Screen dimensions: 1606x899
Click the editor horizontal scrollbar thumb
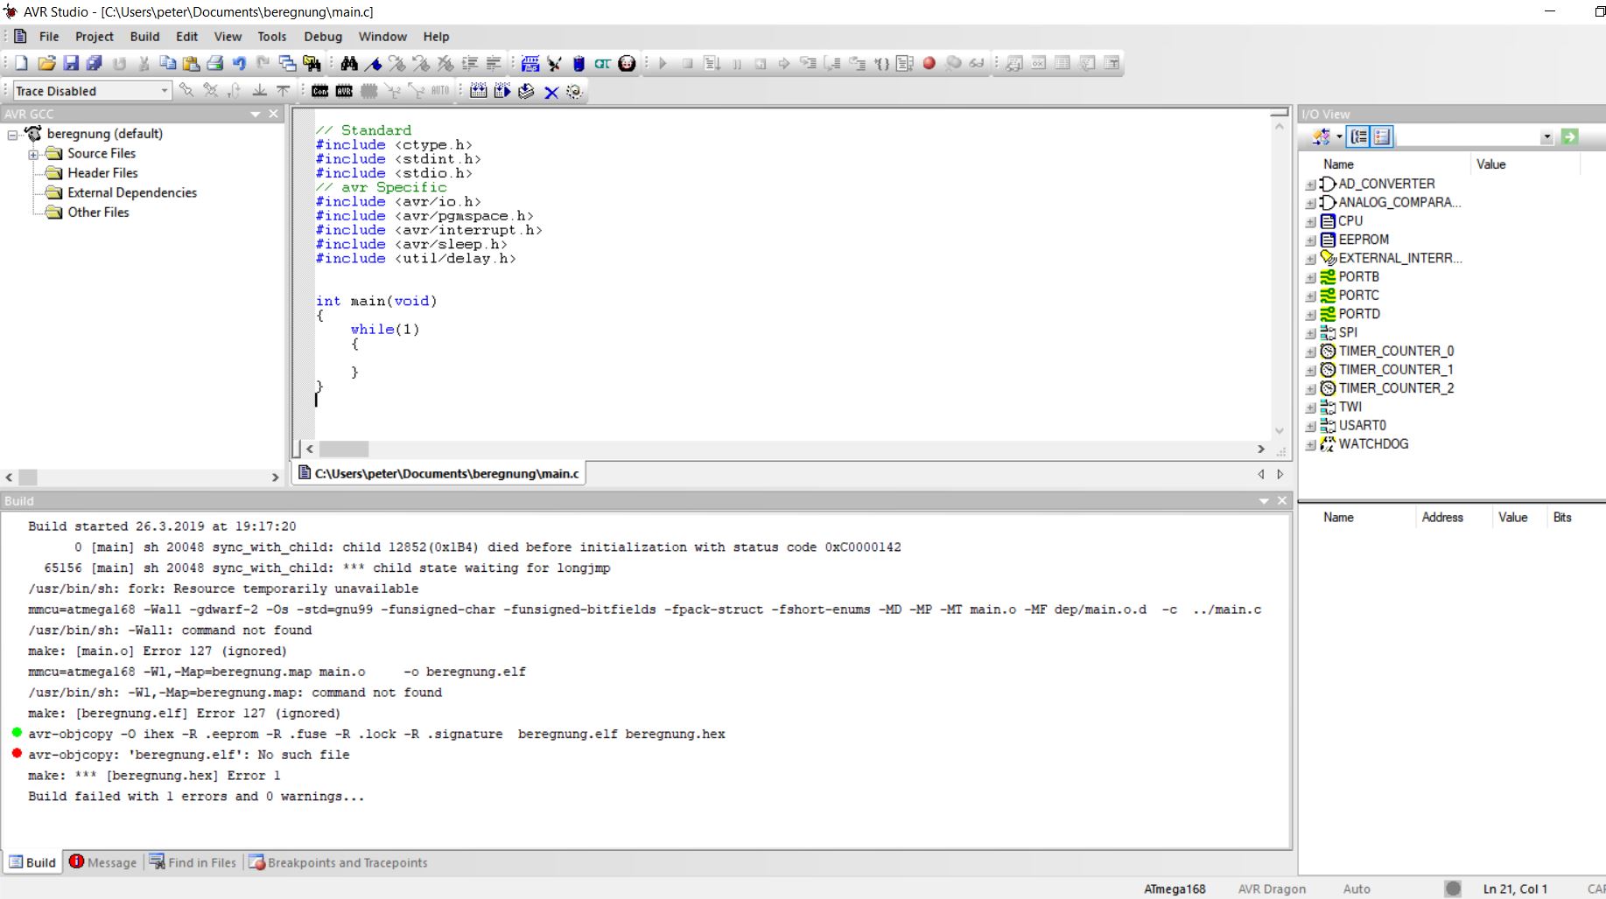[x=343, y=449]
